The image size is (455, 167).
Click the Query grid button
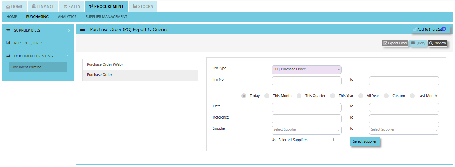pyautogui.click(x=418, y=43)
